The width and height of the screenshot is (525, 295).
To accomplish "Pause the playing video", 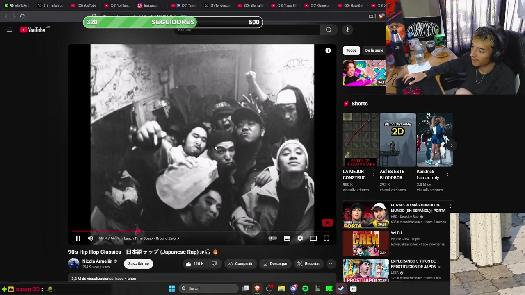I will 78,238.
